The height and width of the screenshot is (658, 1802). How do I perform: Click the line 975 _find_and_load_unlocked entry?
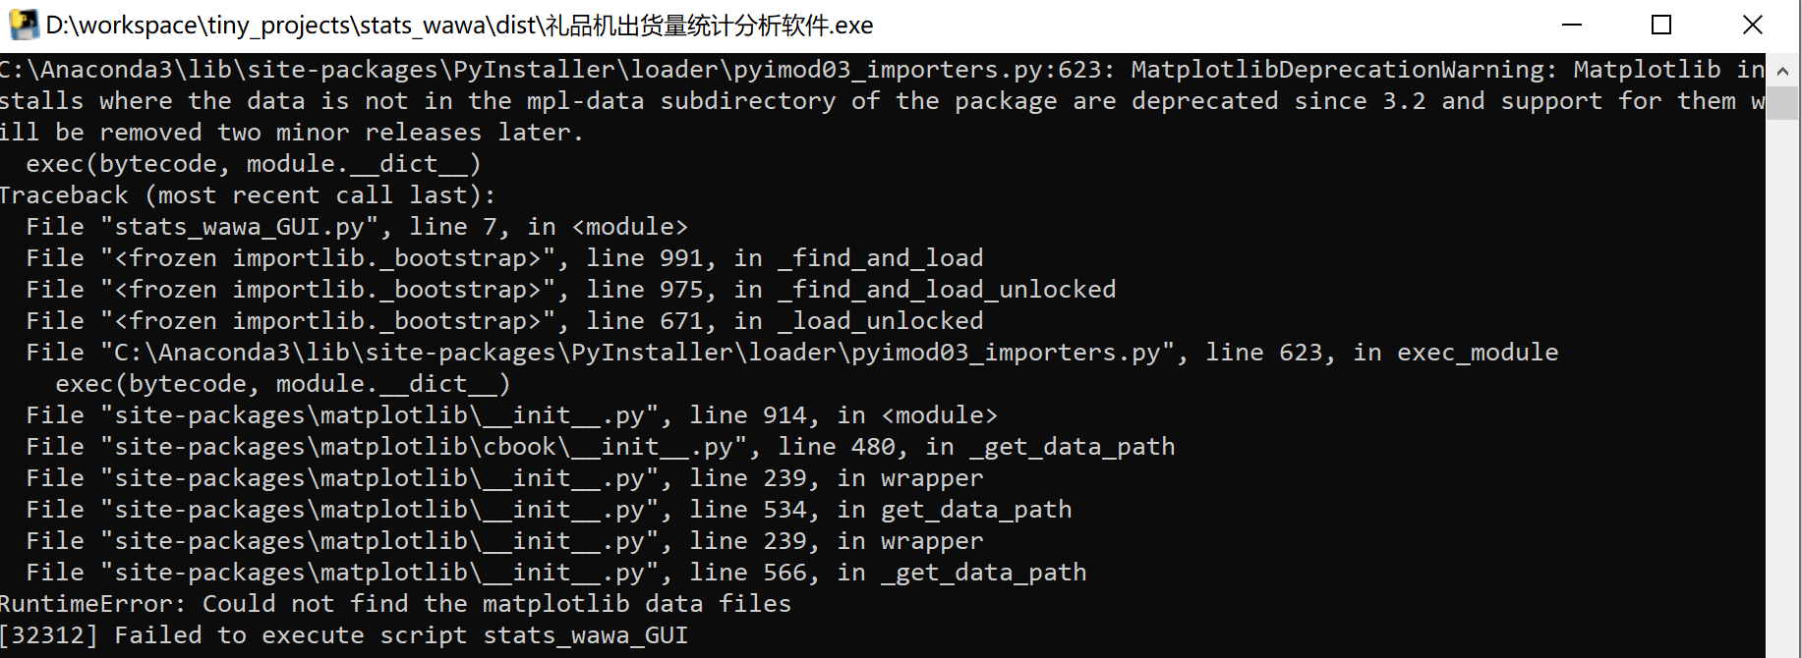[x=570, y=290]
